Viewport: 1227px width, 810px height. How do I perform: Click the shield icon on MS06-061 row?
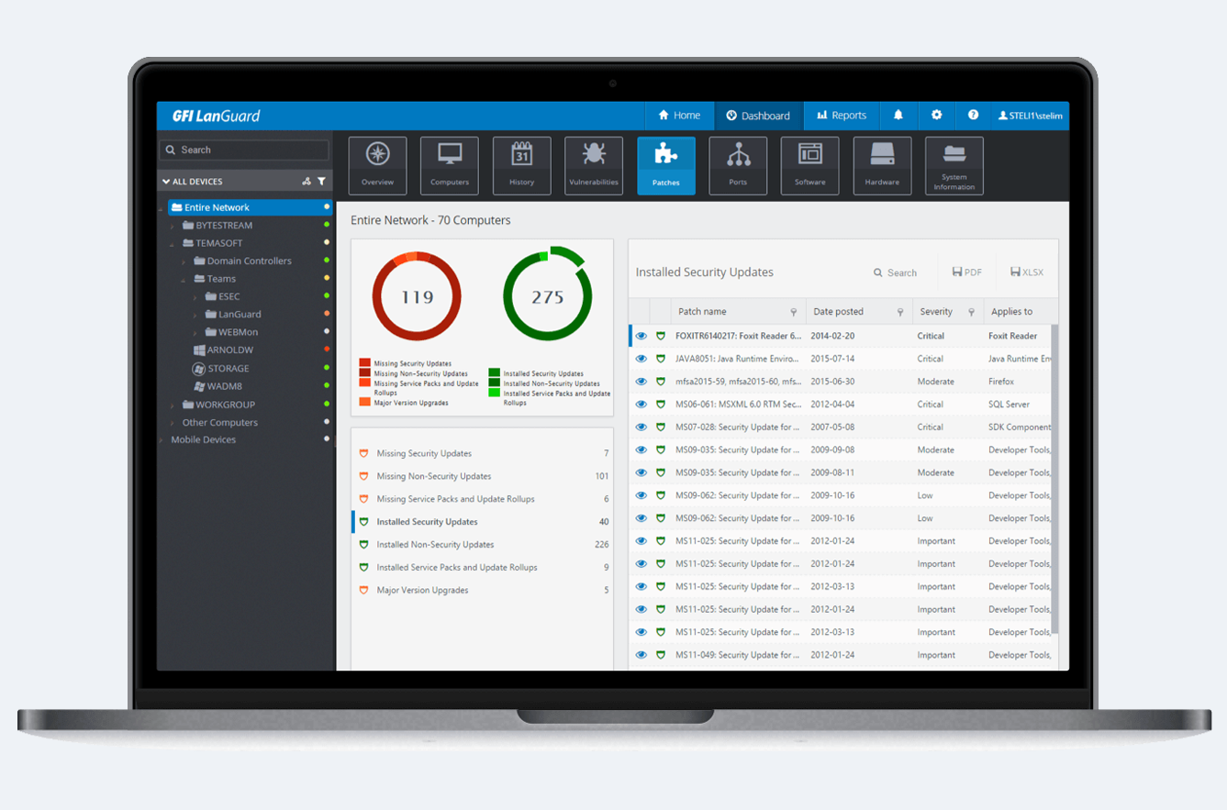pos(660,405)
